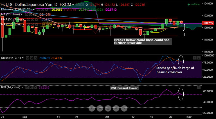This screenshot has height=119, width=216.
Task: Delete the RSI indicator with its X
Action: (x=35, y=87)
